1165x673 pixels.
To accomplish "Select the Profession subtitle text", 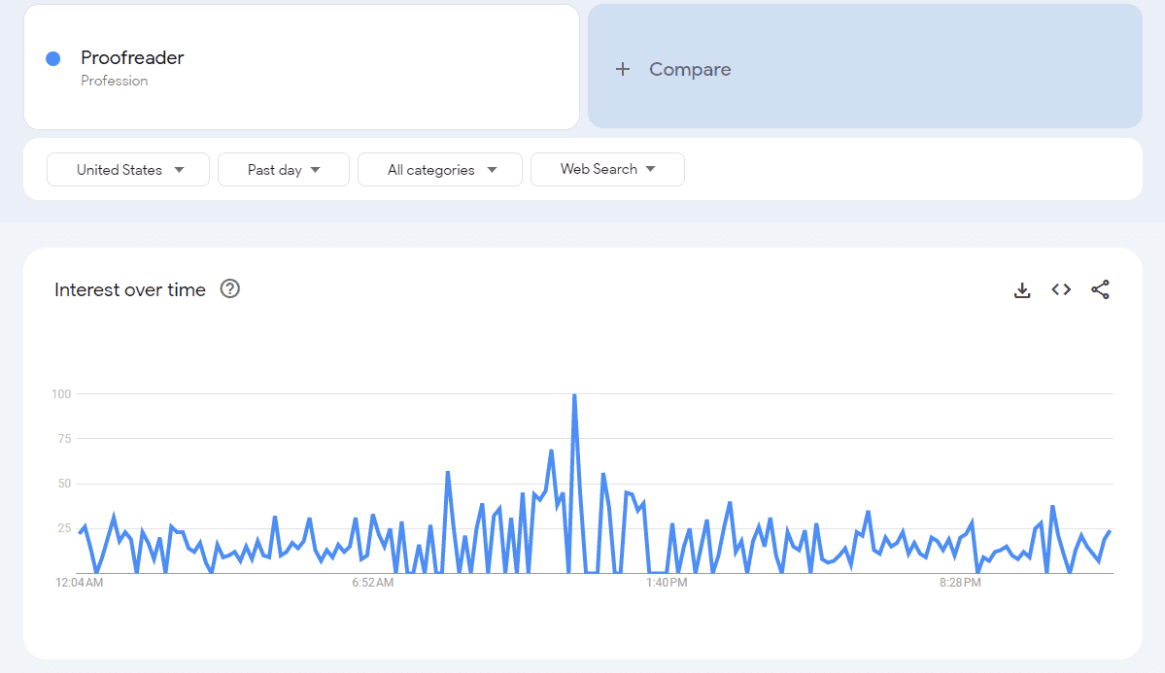I will (115, 81).
